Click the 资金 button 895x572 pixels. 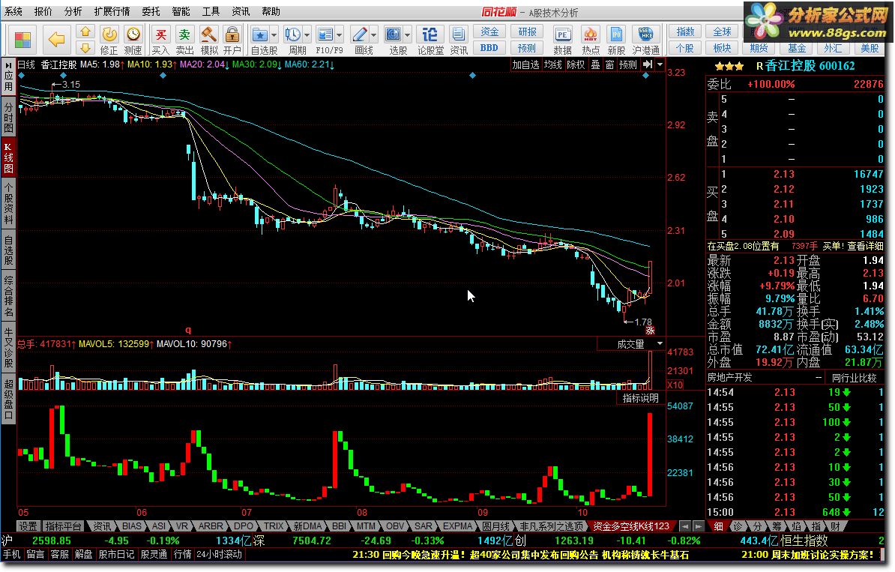coord(489,32)
